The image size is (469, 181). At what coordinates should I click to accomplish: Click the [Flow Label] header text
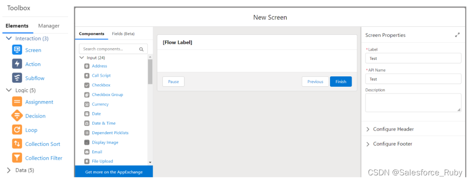point(177,43)
